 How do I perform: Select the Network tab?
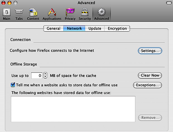coord(74,28)
